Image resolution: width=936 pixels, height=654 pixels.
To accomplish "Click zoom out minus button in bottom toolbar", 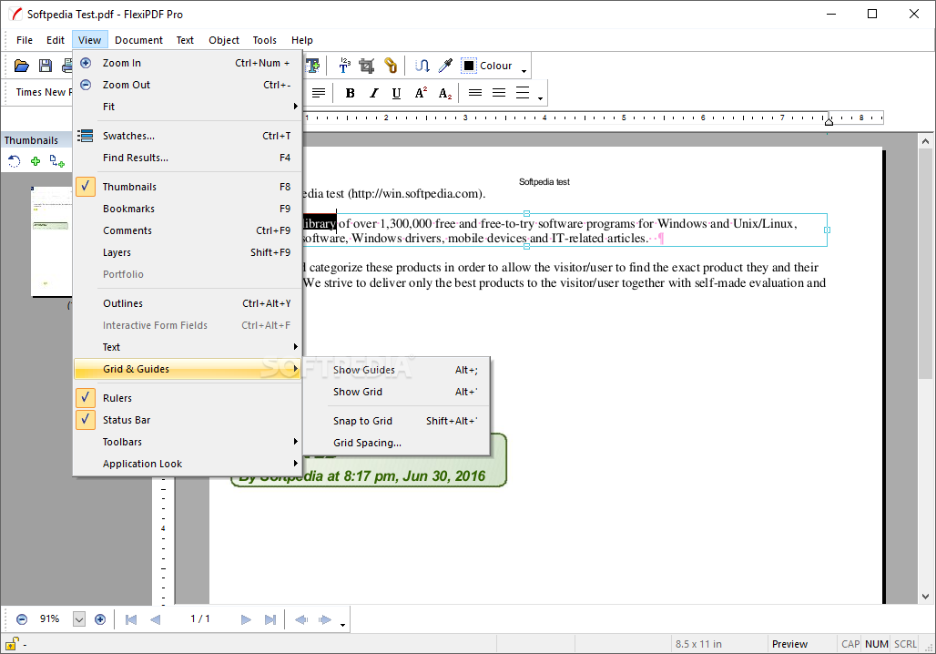I will [x=22, y=619].
